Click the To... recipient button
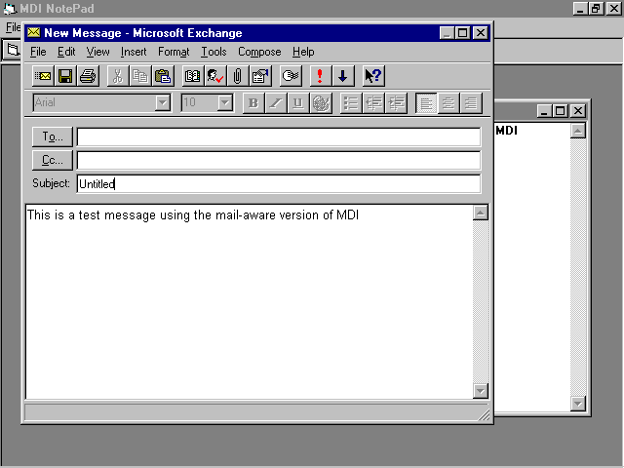Viewport: 624px width, 468px height. pos(53,136)
